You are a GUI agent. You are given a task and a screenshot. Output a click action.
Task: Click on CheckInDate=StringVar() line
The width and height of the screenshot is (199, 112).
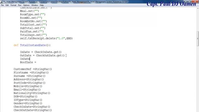[x=32, y=107]
